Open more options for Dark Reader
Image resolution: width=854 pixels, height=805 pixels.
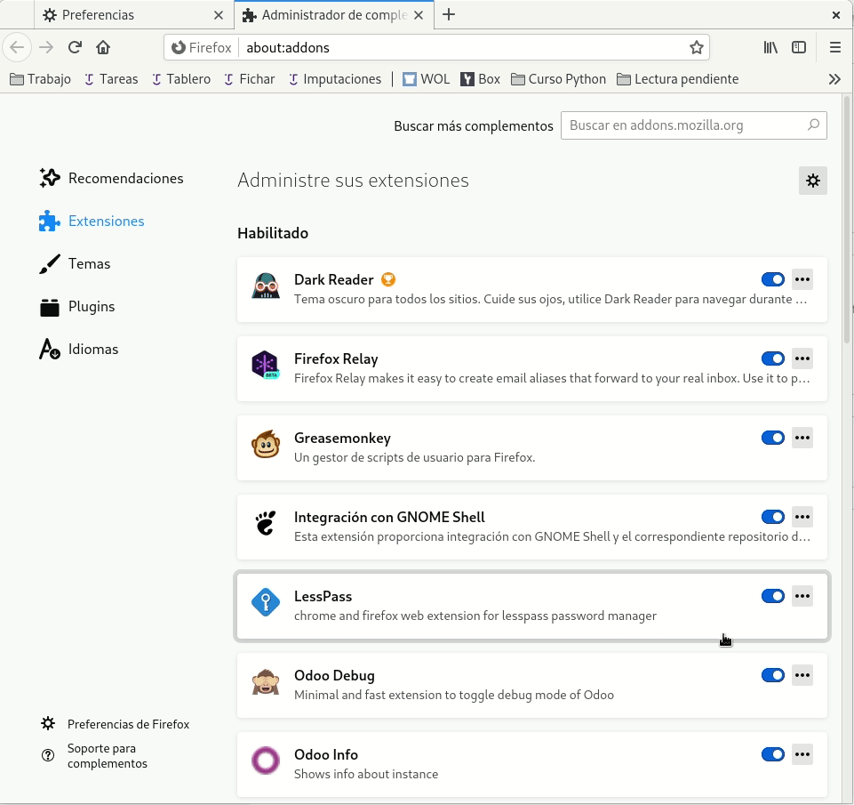802,279
